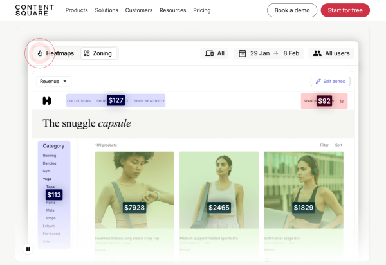Open the All users segment filter

331,53
